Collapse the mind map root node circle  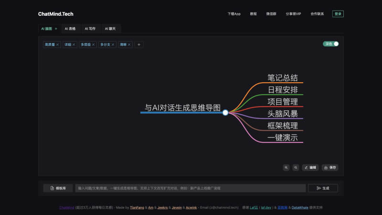[225, 113]
